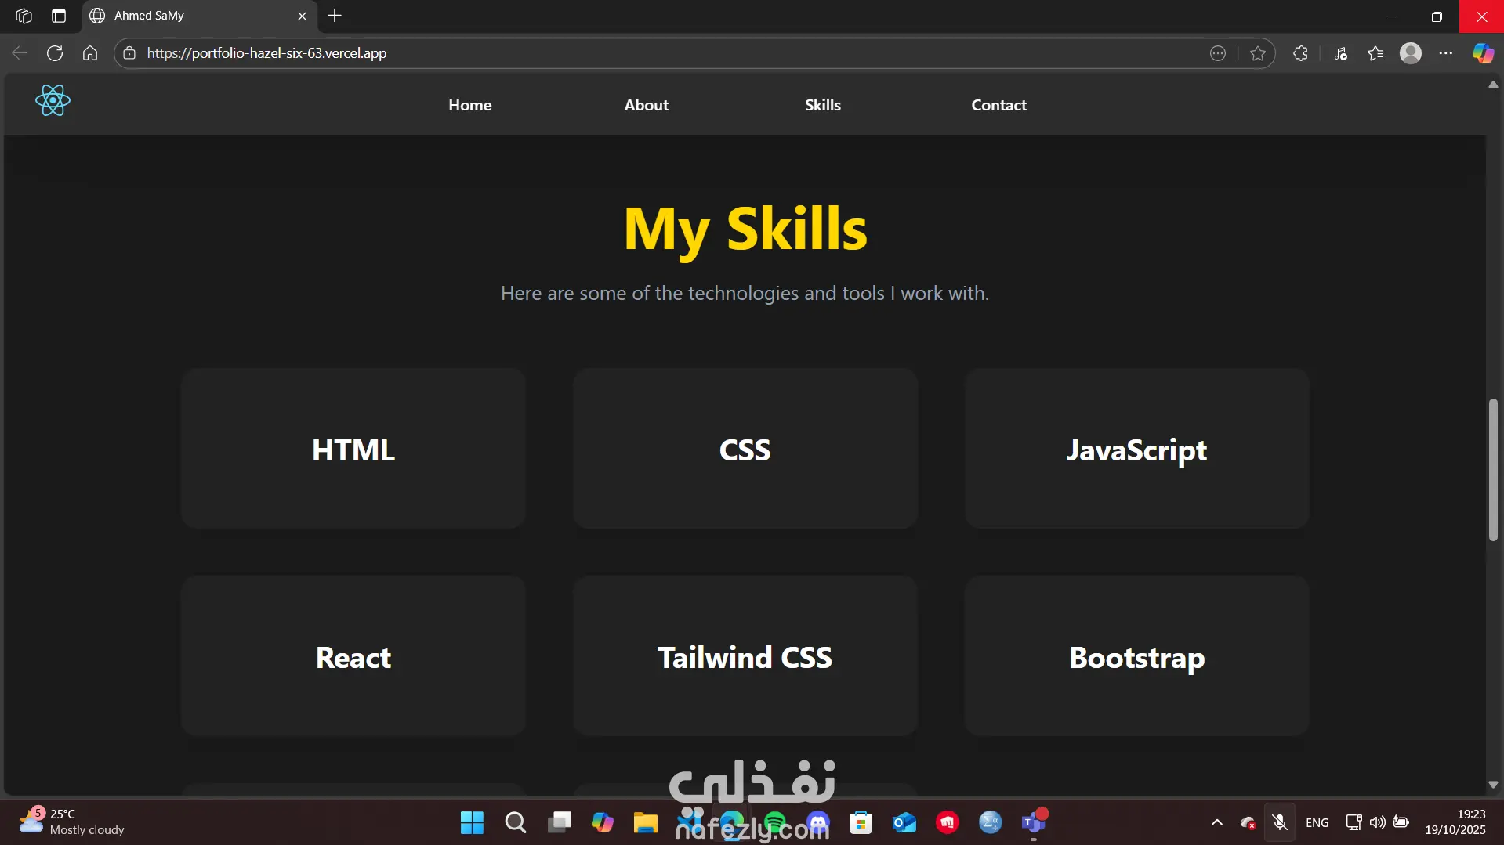Open the address bar more-options circle icon
1504x845 pixels.
1218,53
